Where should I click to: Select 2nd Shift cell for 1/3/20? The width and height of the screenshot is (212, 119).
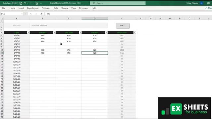[x=69, y=41]
